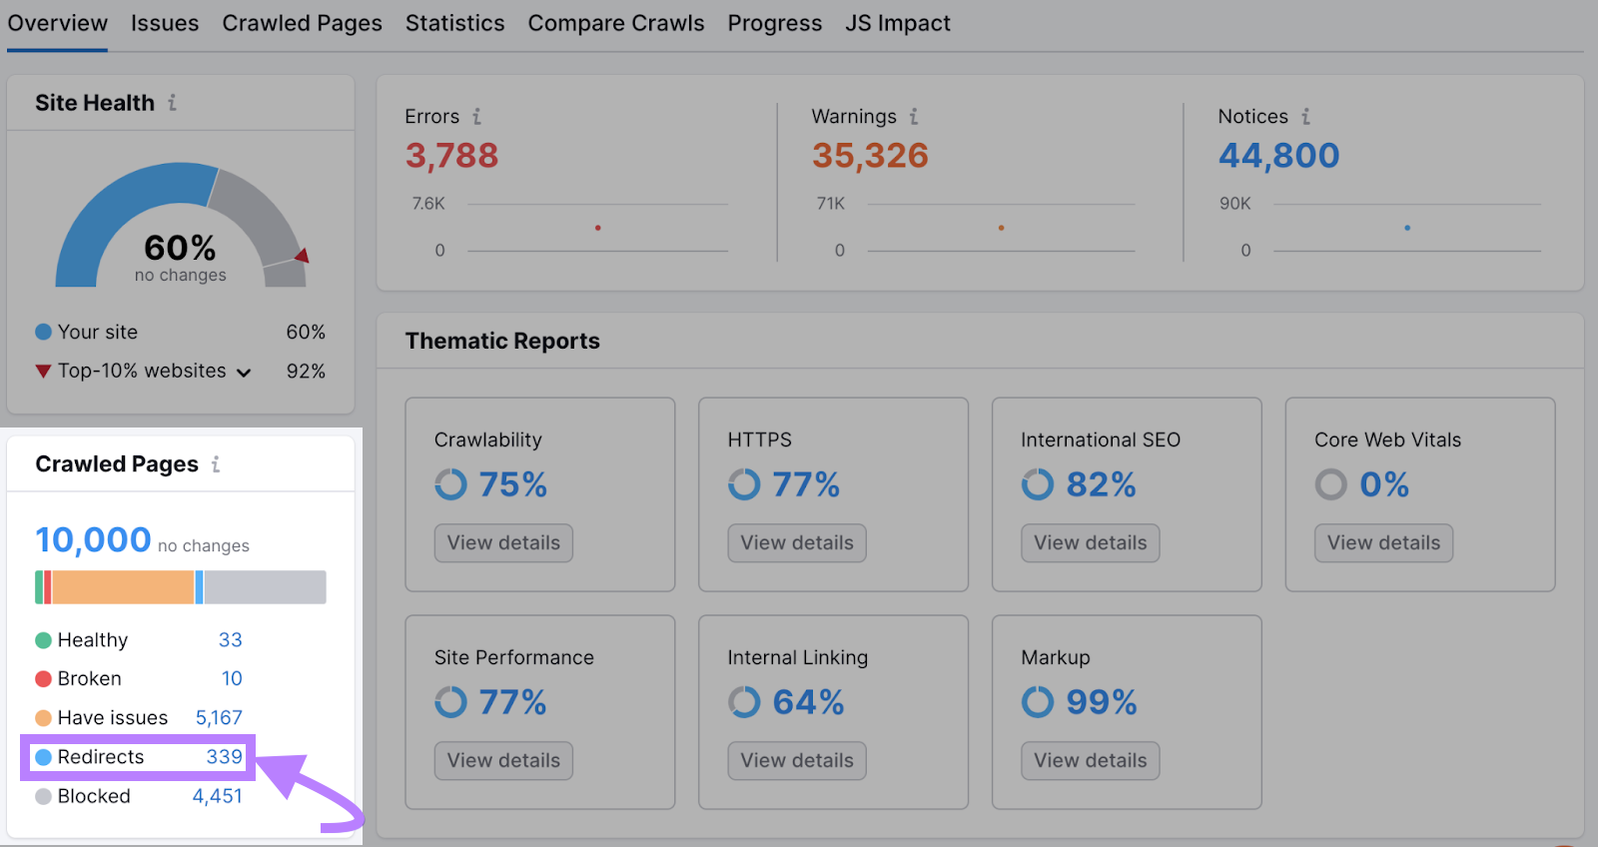Click the Markup progress ring icon
1598x847 pixels.
1038,702
